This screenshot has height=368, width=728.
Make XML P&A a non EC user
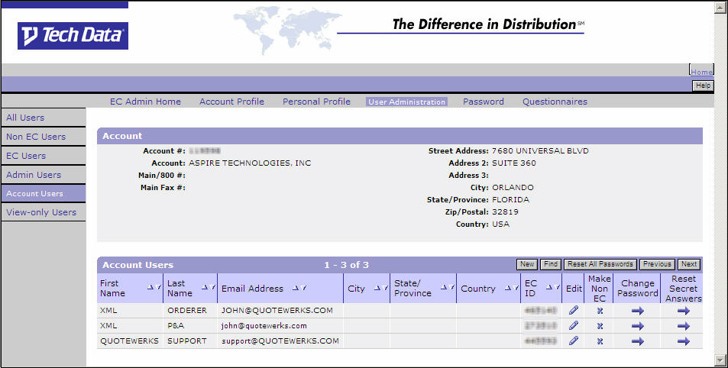(x=600, y=326)
